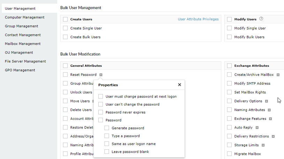The width and height of the screenshot is (284, 159).
Task: Expand Storage Limits plus icon
Action: 263,145
